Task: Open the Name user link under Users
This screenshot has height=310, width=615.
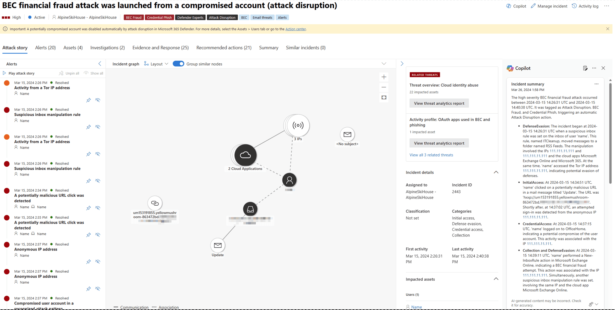Action: pyautogui.click(x=417, y=307)
